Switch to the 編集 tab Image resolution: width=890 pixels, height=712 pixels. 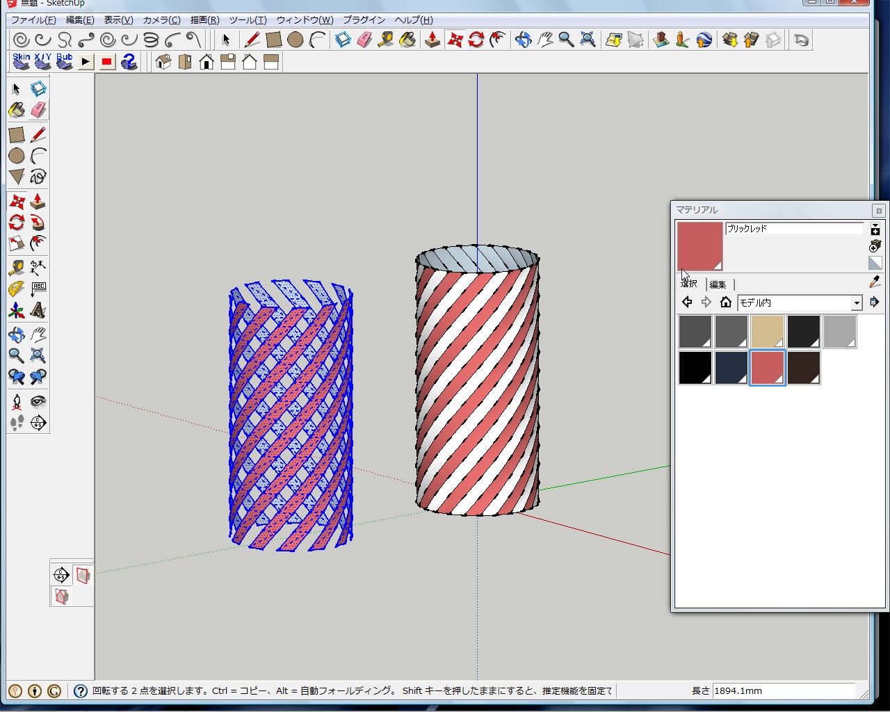pos(718,284)
